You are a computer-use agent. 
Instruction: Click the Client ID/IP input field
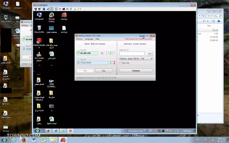click(132, 53)
